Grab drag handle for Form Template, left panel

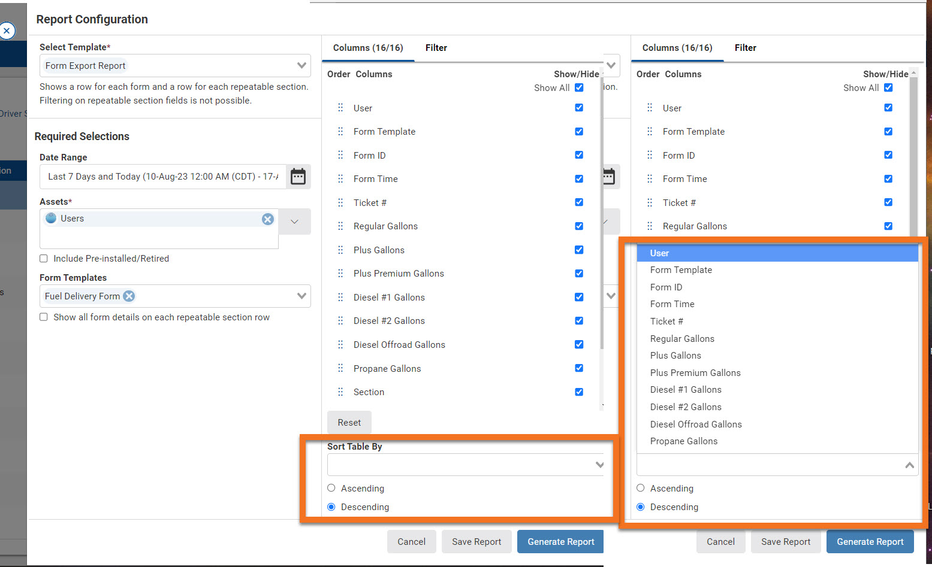click(x=340, y=131)
